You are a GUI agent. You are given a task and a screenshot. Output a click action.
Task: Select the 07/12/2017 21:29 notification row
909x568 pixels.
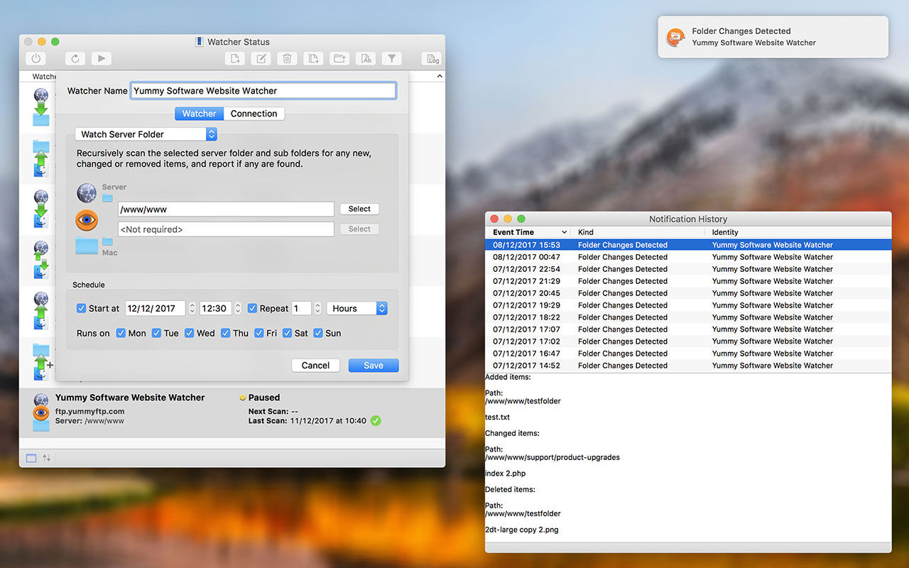(688, 281)
